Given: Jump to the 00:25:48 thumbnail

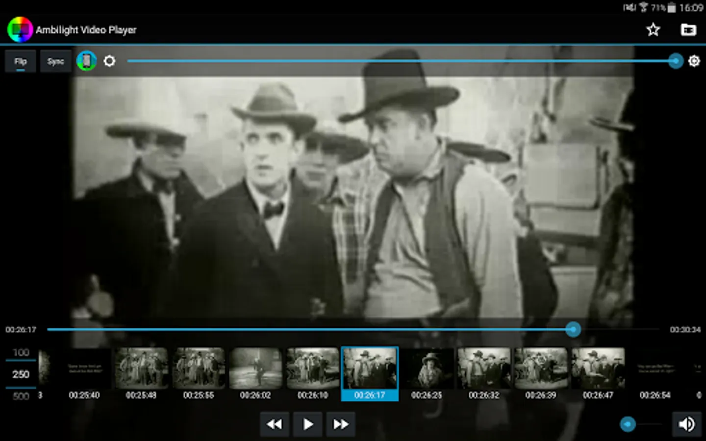Looking at the screenshot, I should click(141, 374).
